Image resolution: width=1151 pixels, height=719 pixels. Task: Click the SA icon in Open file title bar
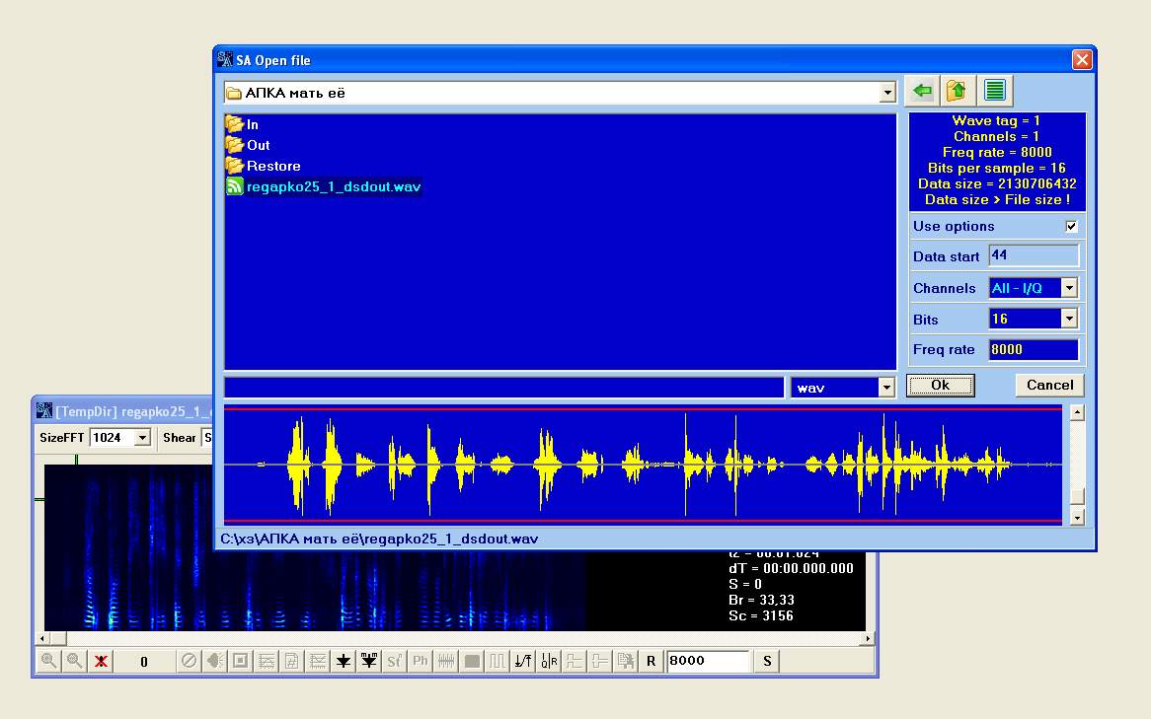point(225,59)
